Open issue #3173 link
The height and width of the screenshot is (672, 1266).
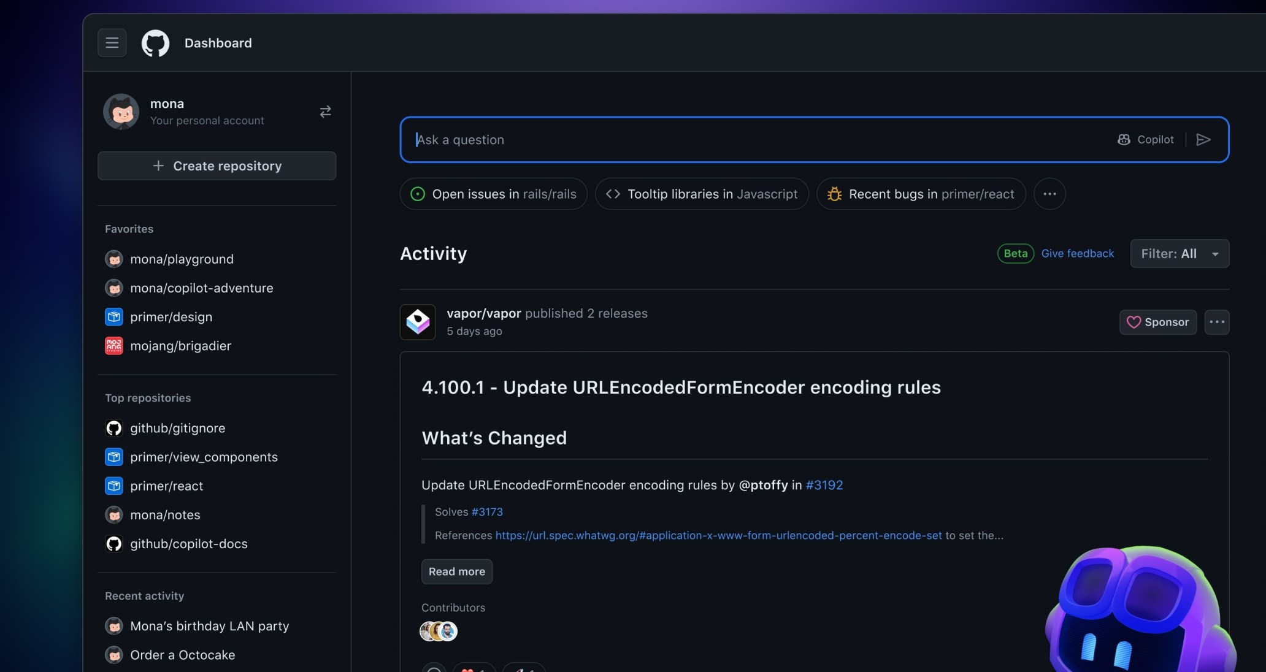487,512
